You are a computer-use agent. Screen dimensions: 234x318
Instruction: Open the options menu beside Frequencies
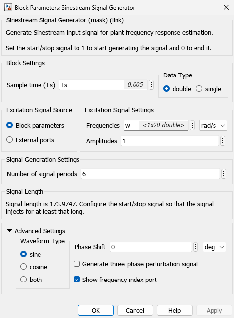192,125
